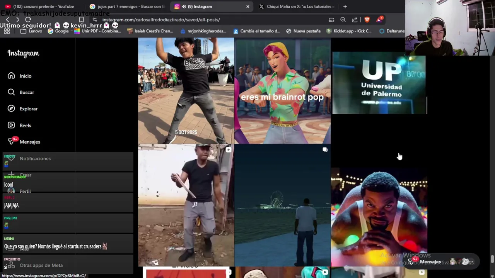
Task: Switch to Chiqui Mafia on X tab
Action: coord(297,7)
